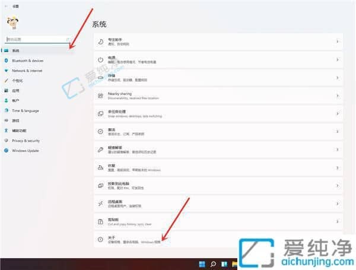356x270 pixels.
Task: Click the Bluetooth icon in sidebar
Action: (x=7, y=61)
